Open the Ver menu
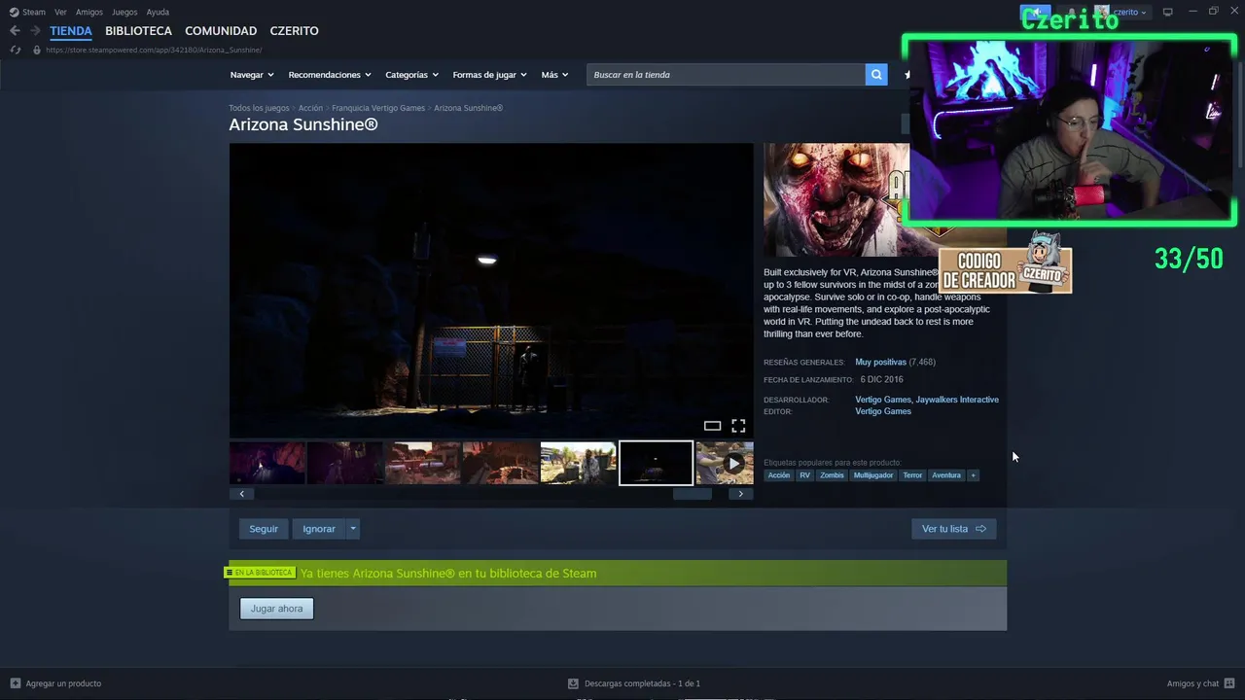Viewport: 1245px width, 700px height. pyautogui.click(x=60, y=13)
